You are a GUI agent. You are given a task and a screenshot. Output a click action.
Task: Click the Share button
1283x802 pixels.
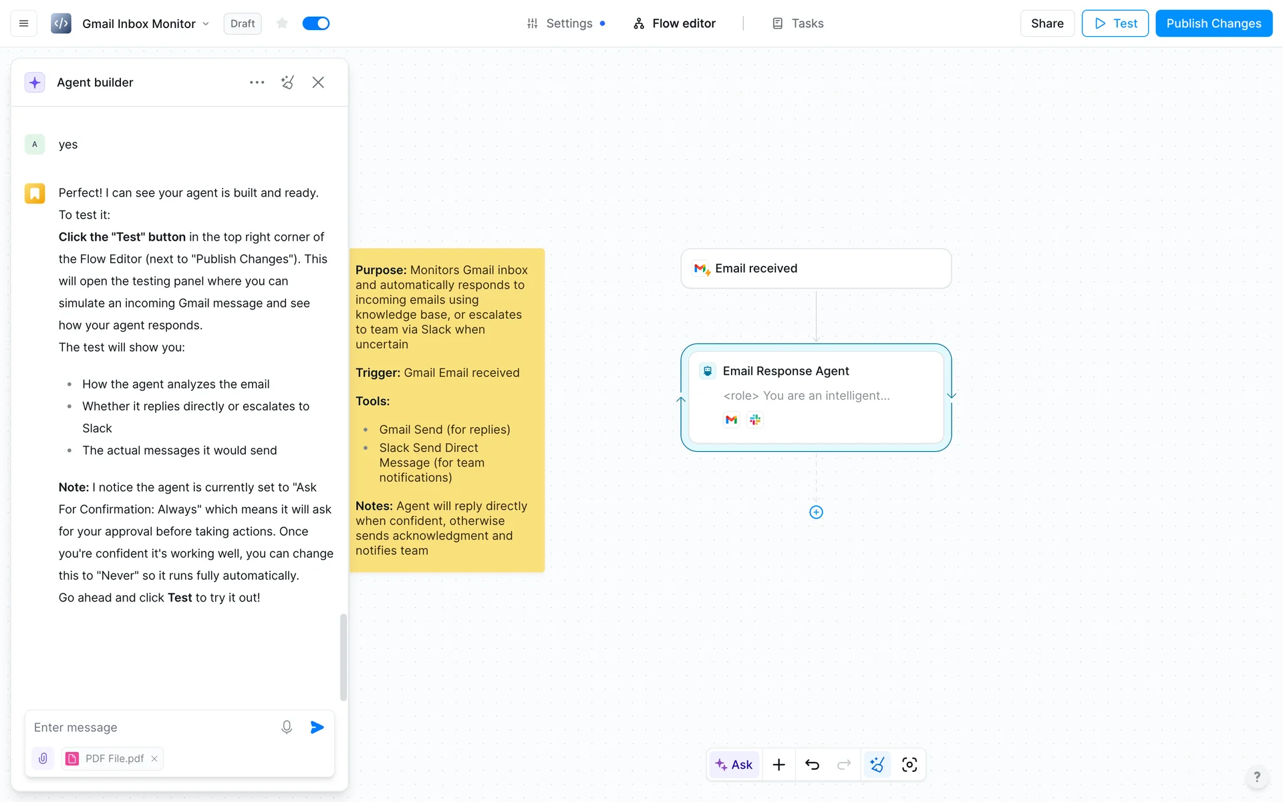[1046, 23]
